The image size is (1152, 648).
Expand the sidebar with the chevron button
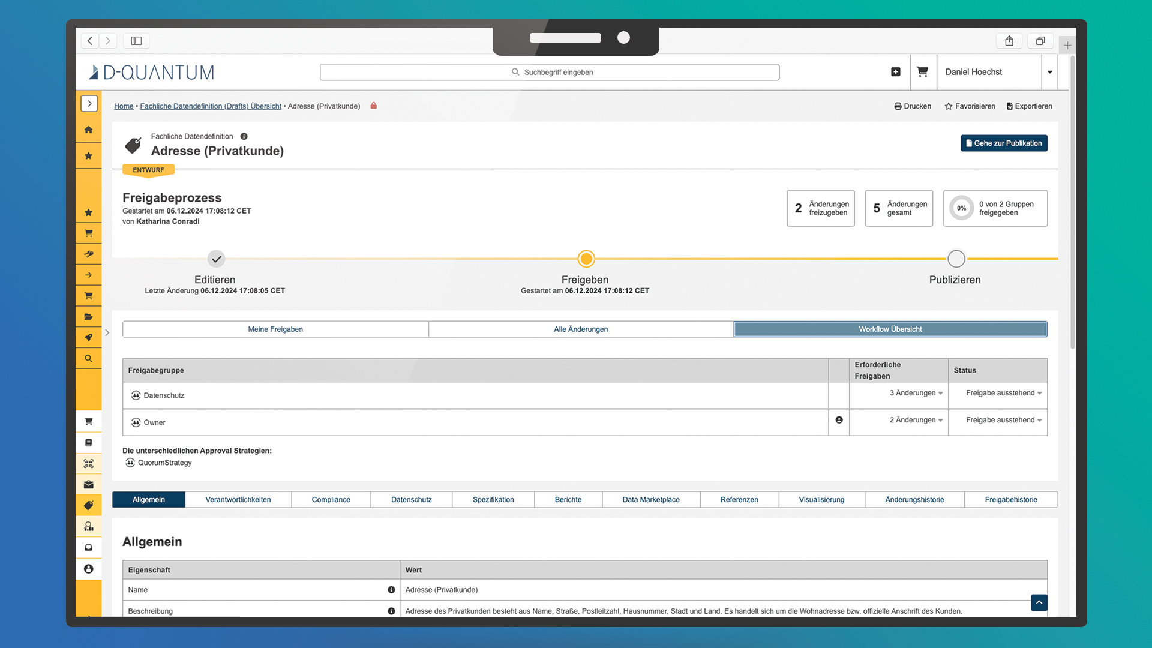(89, 103)
